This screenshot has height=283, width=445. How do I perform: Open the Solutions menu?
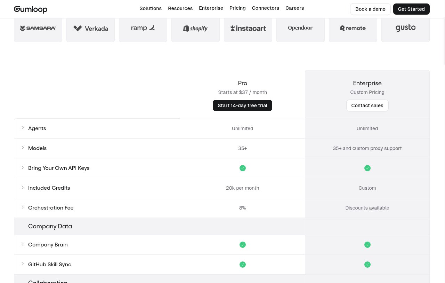(x=151, y=8)
